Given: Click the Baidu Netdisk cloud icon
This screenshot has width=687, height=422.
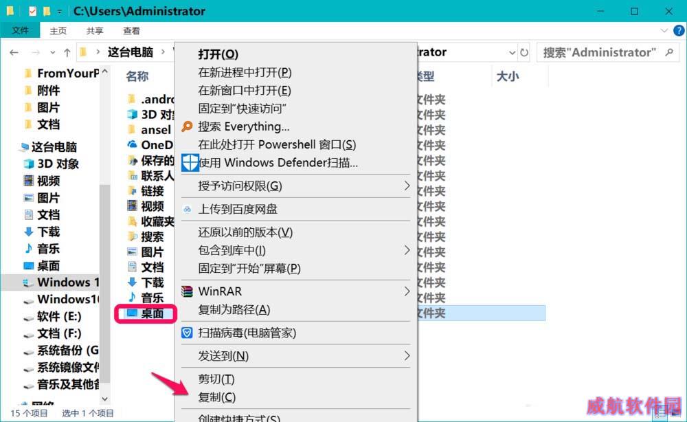Looking at the screenshot, I should pos(187,209).
